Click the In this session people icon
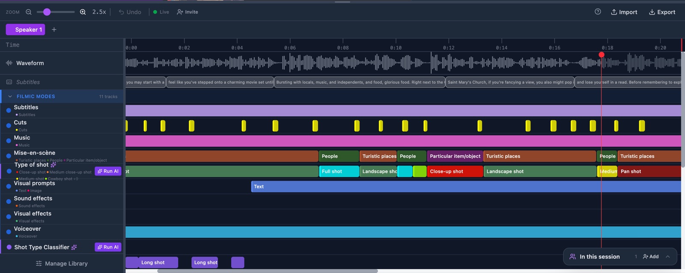The height and width of the screenshot is (273, 685). tap(572, 257)
